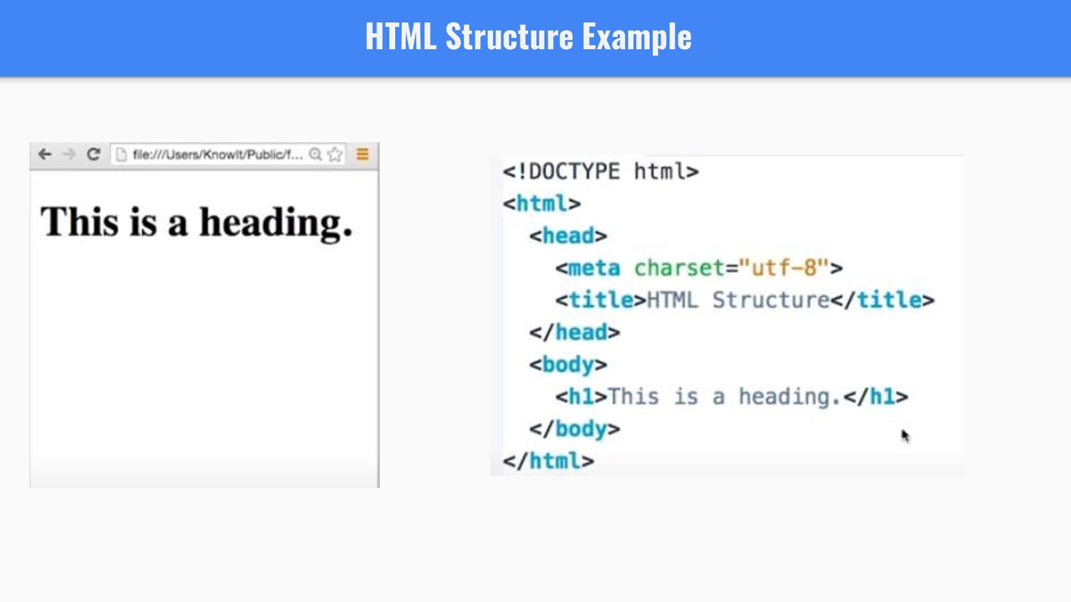The image size is (1071, 602).
Task: Click the browser back arrow
Action: 45,155
